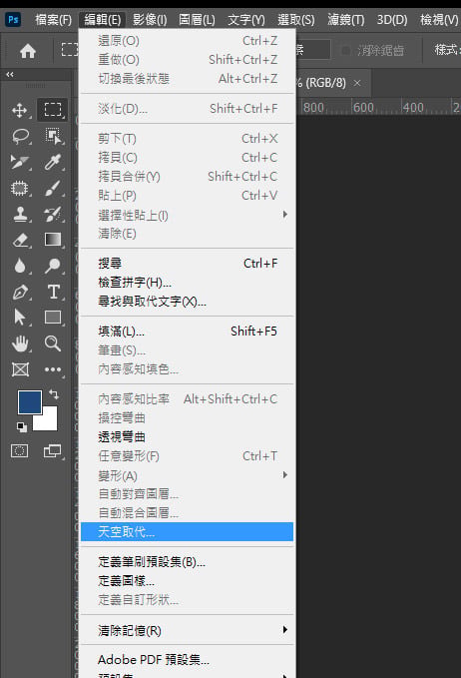Screen dimensions: 461x678
Task: Select the History Brush tool
Action: (x=53, y=214)
